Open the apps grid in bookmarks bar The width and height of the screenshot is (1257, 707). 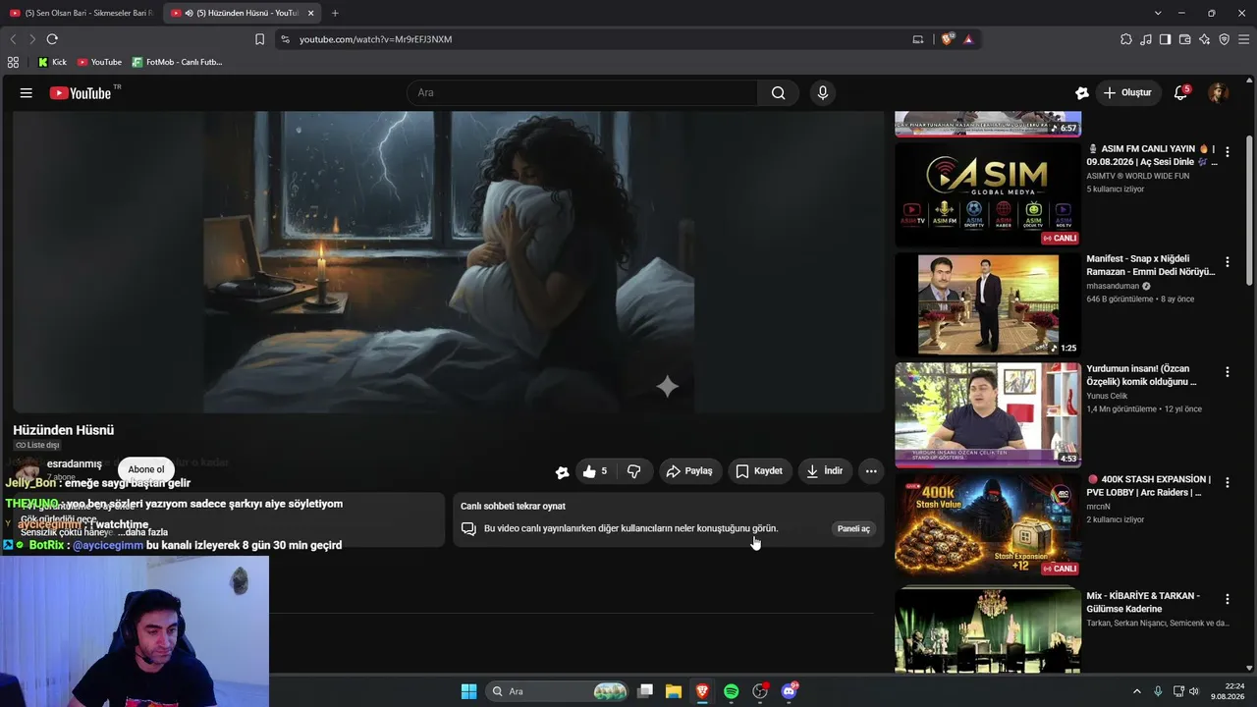[x=13, y=62]
